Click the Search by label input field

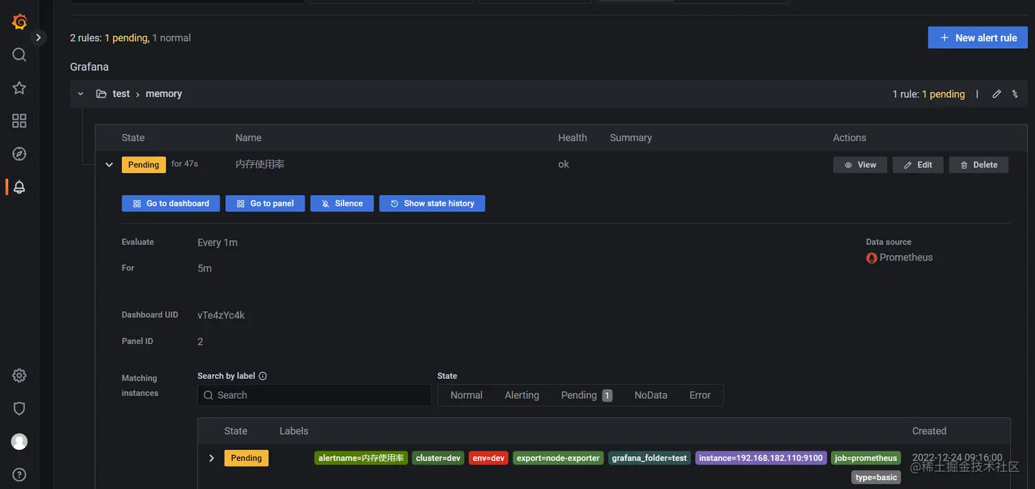(314, 395)
